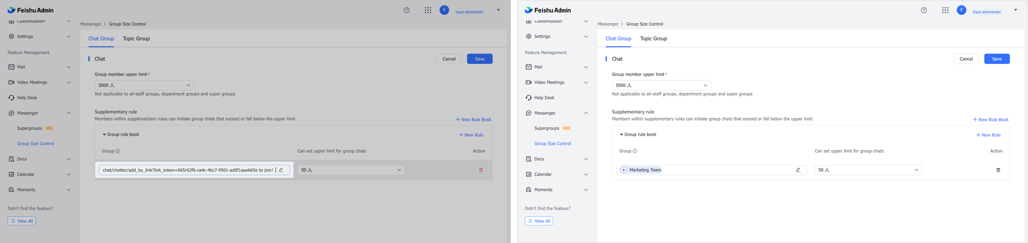Image resolution: width=1028 pixels, height=243 pixels.
Task: Click the View All button in the right window
Action: (x=539, y=221)
